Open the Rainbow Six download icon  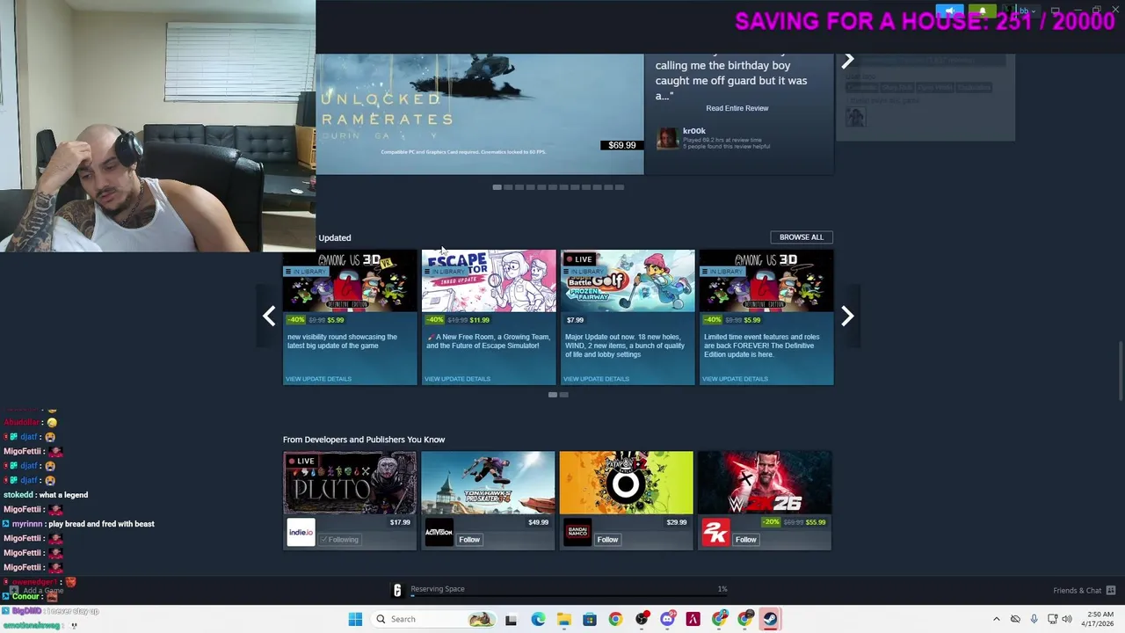coord(397,591)
